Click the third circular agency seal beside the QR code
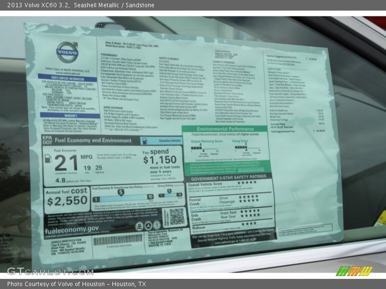Screen dimensions: 386x289 pyautogui.click(x=156, y=225)
